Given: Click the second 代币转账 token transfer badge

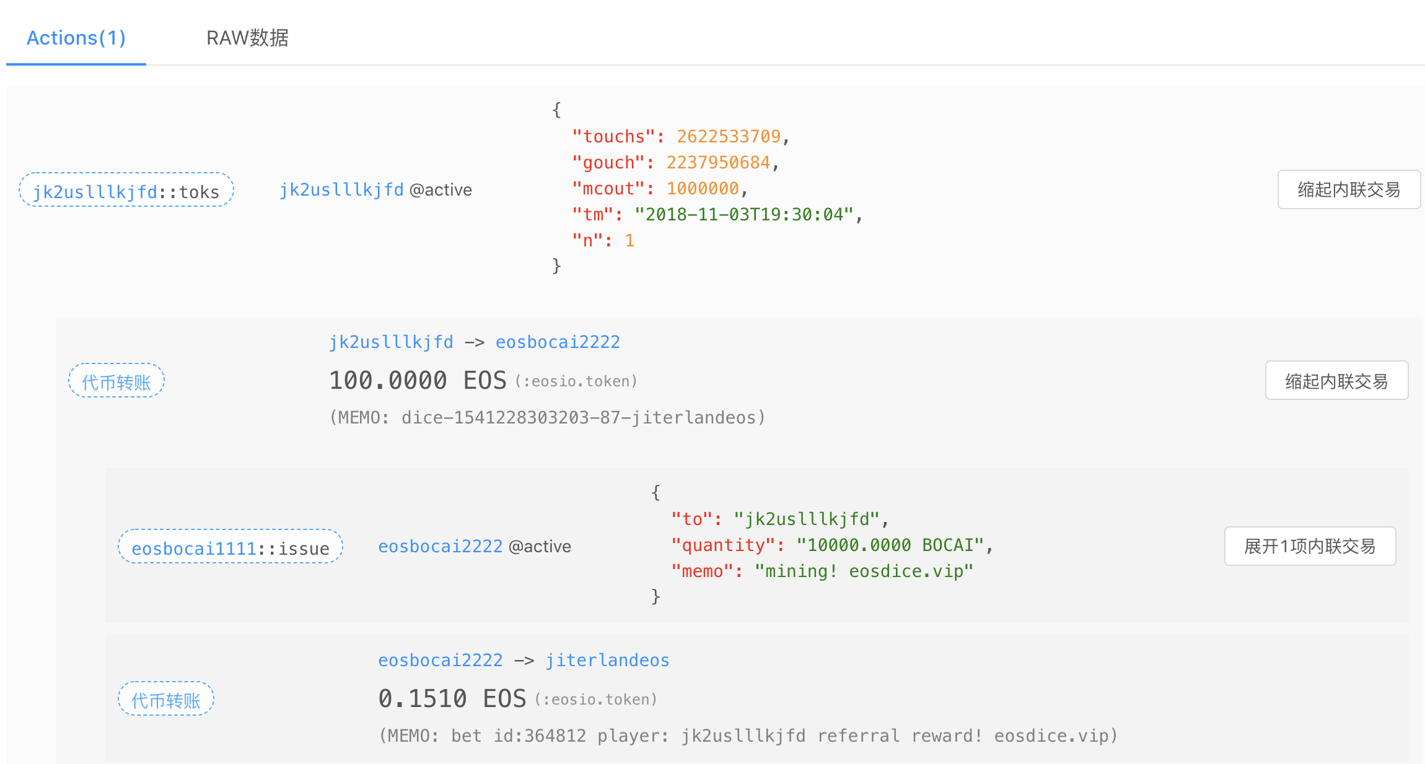Looking at the screenshot, I should [166, 700].
